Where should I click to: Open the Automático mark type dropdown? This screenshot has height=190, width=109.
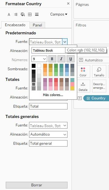pyautogui.click(x=93, y=60)
